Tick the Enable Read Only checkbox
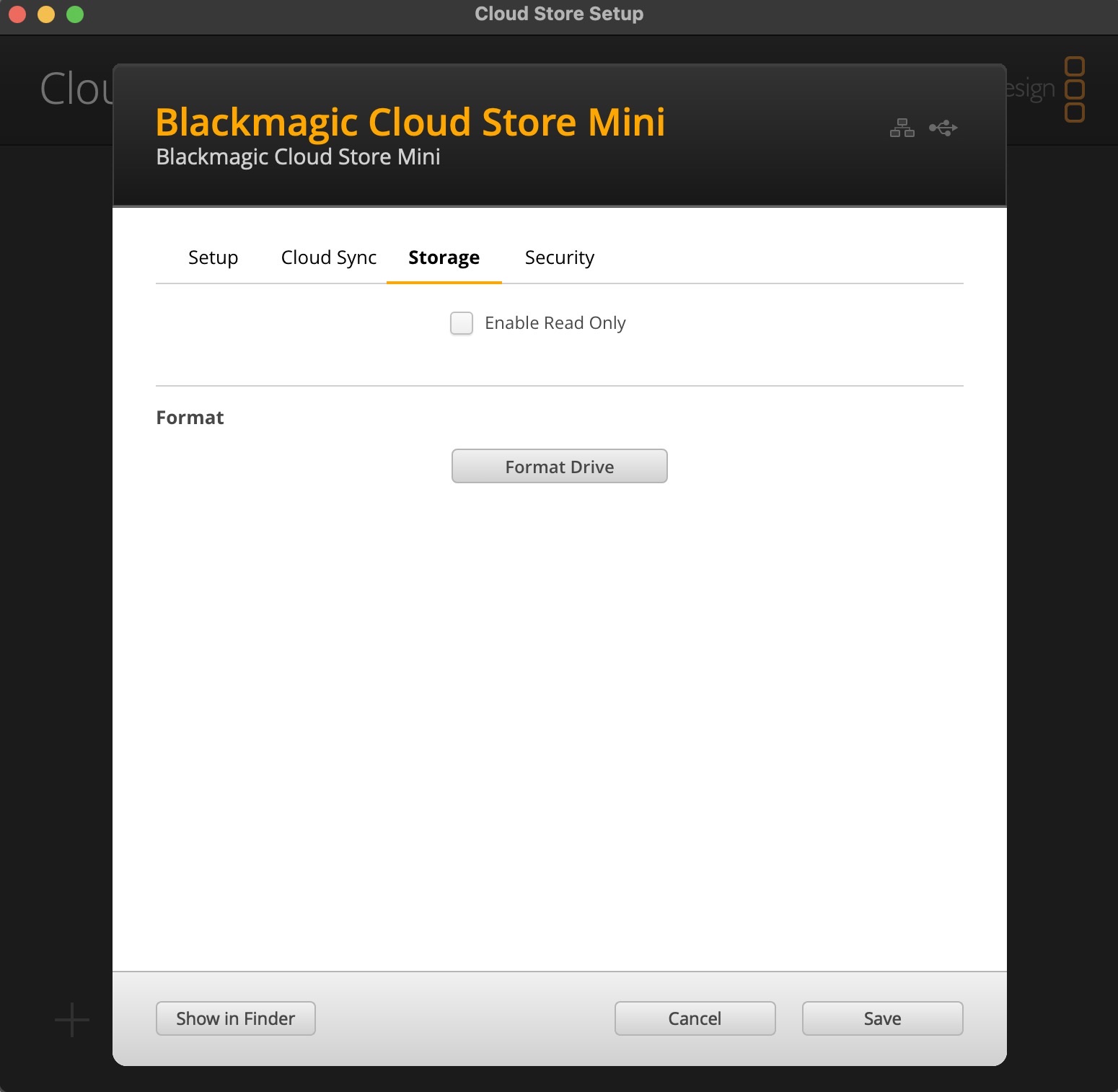The image size is (1118, 1092). [x=462, y=323]
